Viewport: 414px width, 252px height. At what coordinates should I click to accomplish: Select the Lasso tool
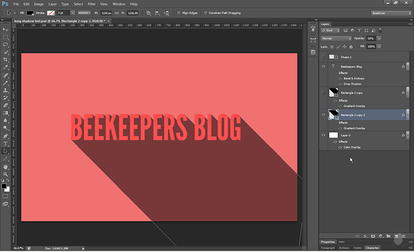(x=6, y=44)
